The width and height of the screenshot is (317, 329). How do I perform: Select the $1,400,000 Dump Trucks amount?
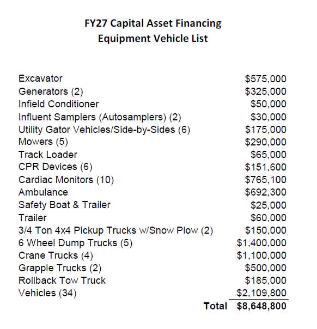click(x=261, y=243)
